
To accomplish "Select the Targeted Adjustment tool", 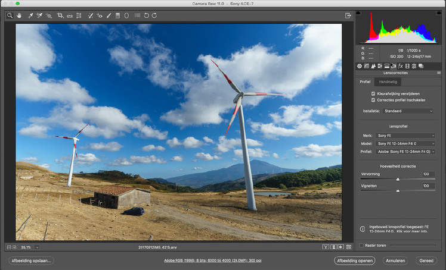I will pyautogui.click(x=49, y=15).
